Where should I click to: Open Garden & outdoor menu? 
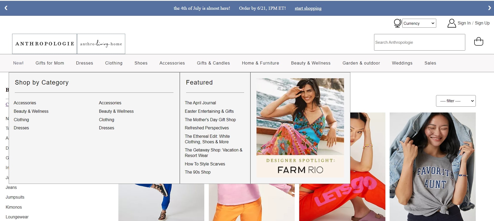point(361,63)
